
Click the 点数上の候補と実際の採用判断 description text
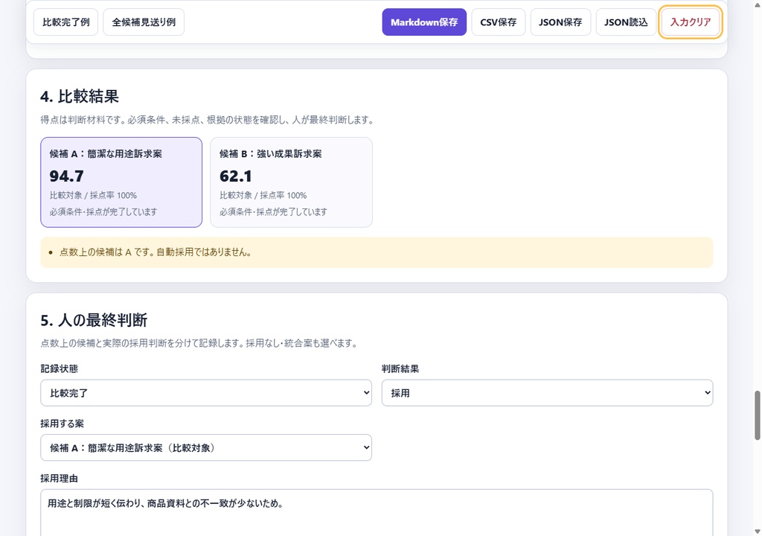(x=200, y=343)
